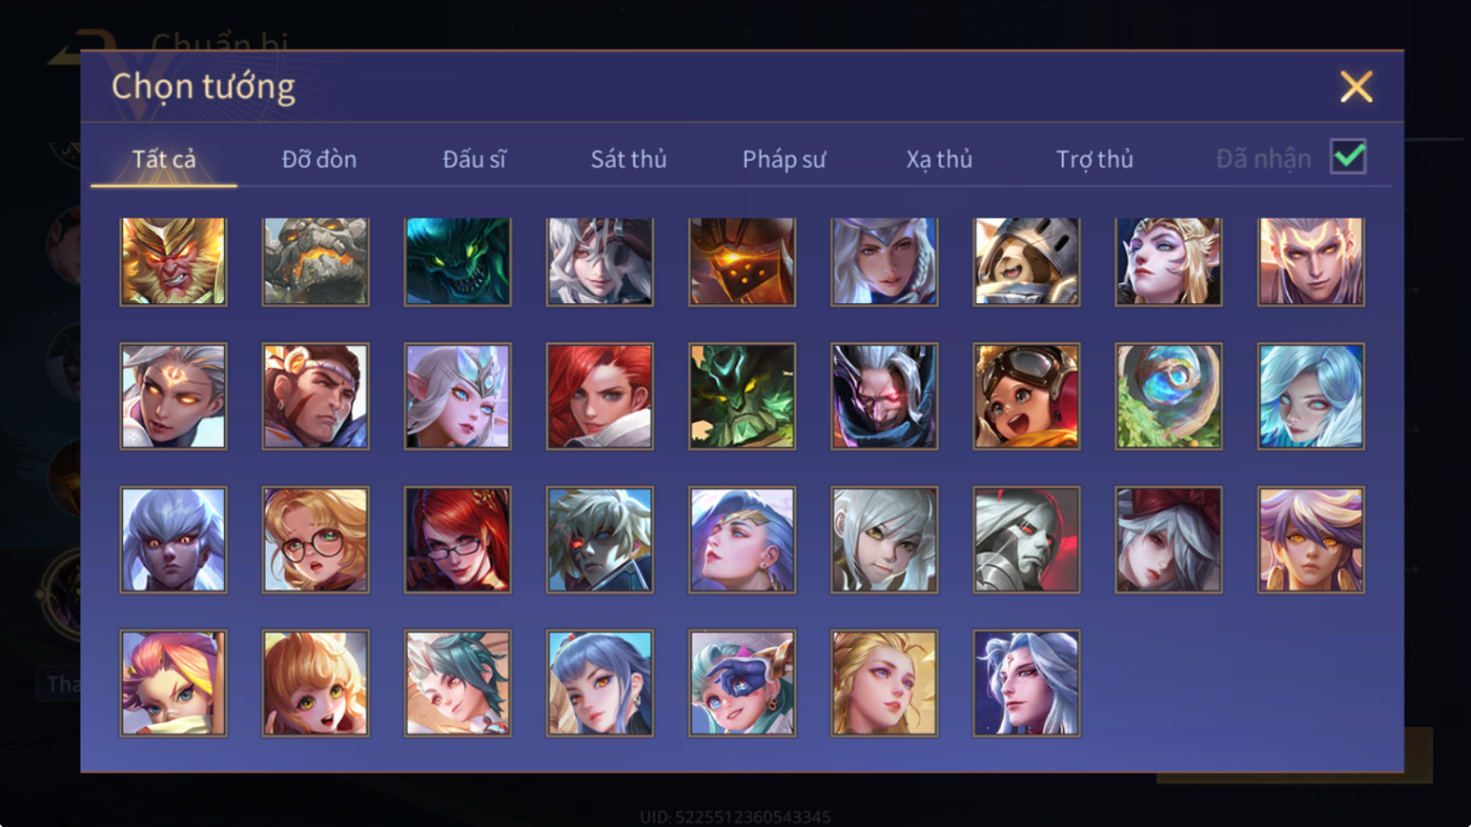
Task: Pick the blonde girl with round glasses hero
Action: click(316, 539)
